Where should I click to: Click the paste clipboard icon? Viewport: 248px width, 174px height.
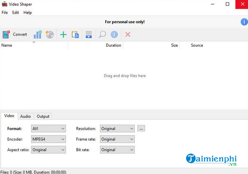point(76,35)
